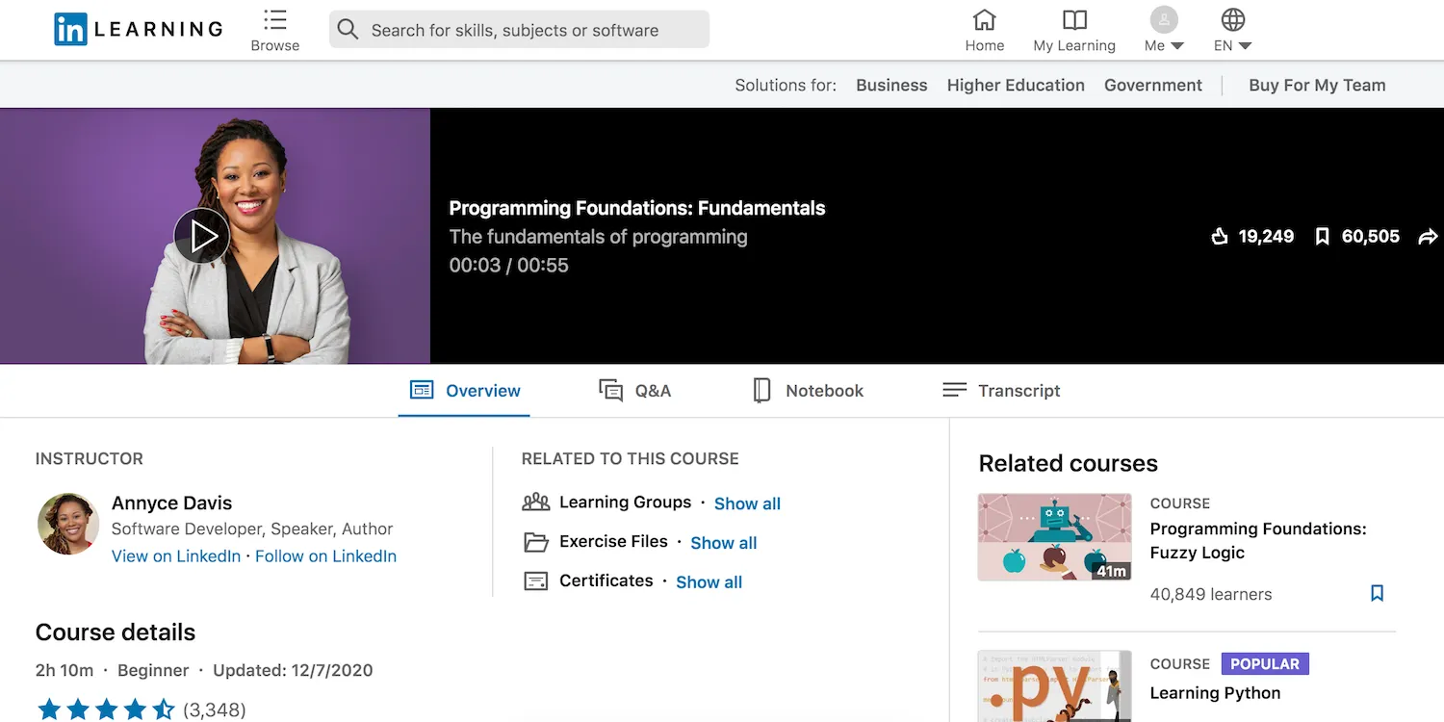Like the course with thumbs-up icon
Image resolution: width=1444 pixels, height=722 pixels.
click(1220, 237)
